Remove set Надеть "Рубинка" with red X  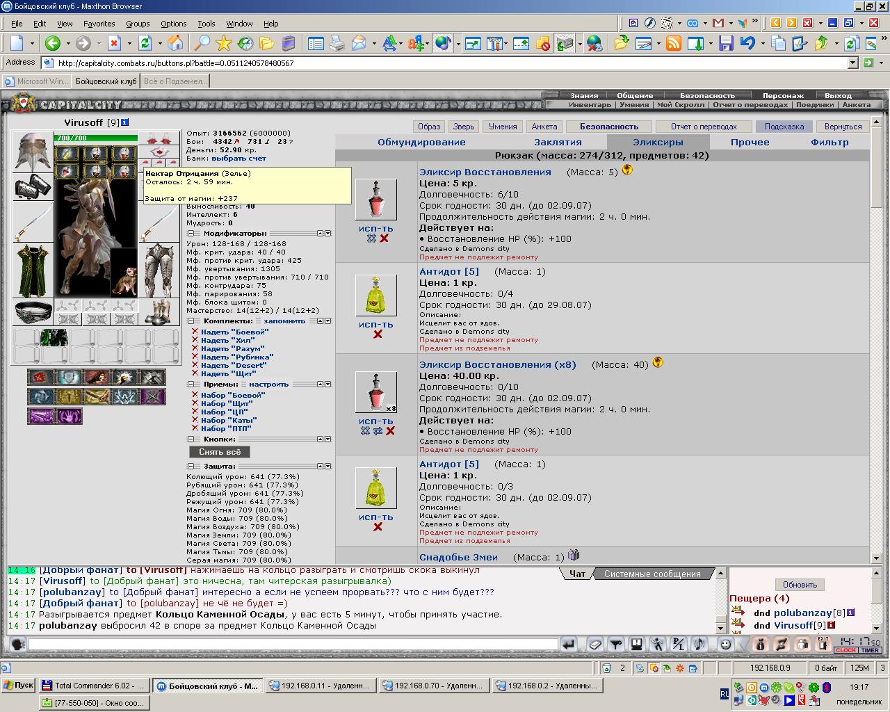pos(195,357)
